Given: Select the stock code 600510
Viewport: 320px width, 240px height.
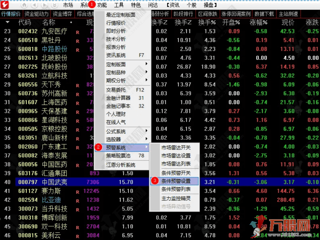Looking at the screenshot, I should pyautogui.click(x=28, y=40).
